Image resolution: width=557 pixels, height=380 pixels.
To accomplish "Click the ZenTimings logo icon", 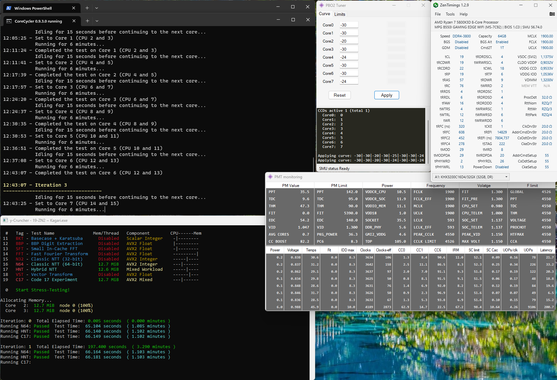I will pos(436,5).
